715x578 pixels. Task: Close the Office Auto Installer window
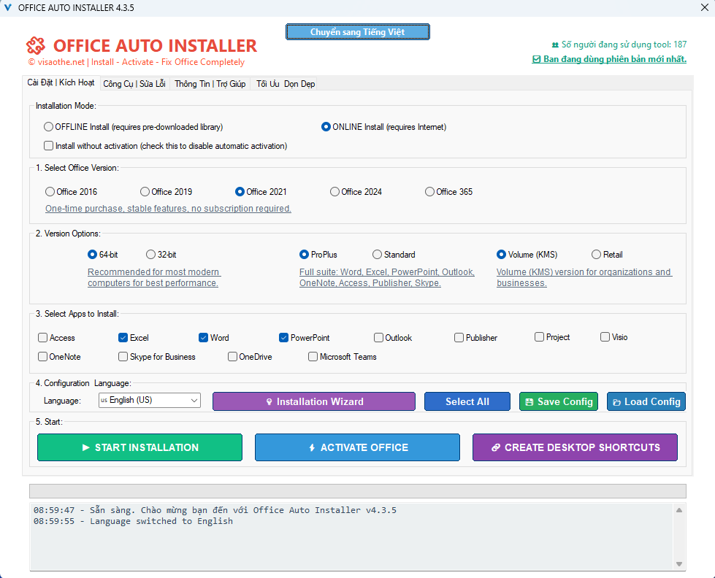click(704, 8)
